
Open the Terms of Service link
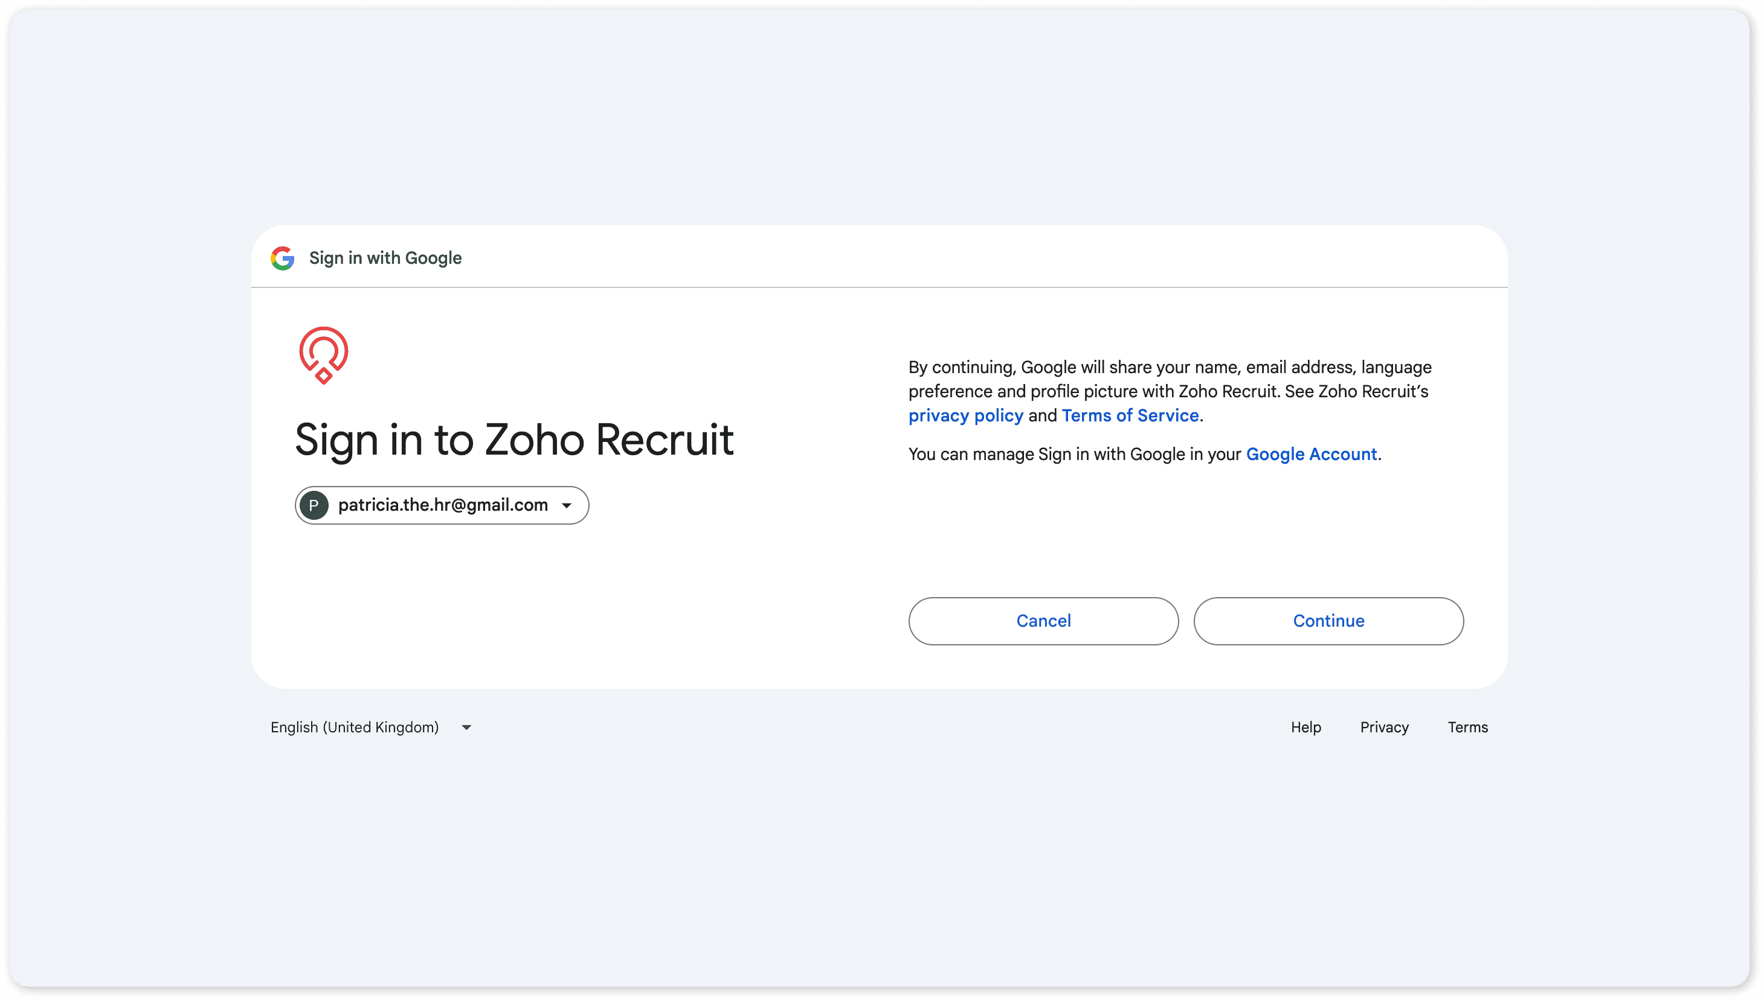click(1130, 416)
